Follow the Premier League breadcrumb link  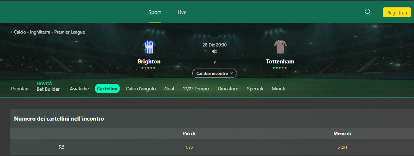pyautogui.click(x=69, y=32)
